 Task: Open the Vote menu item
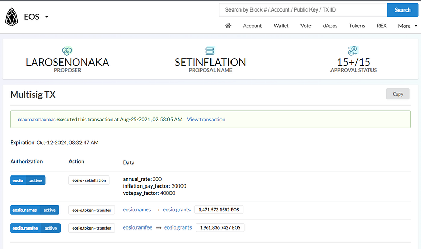pyautogui.click(x=306, y=26)
